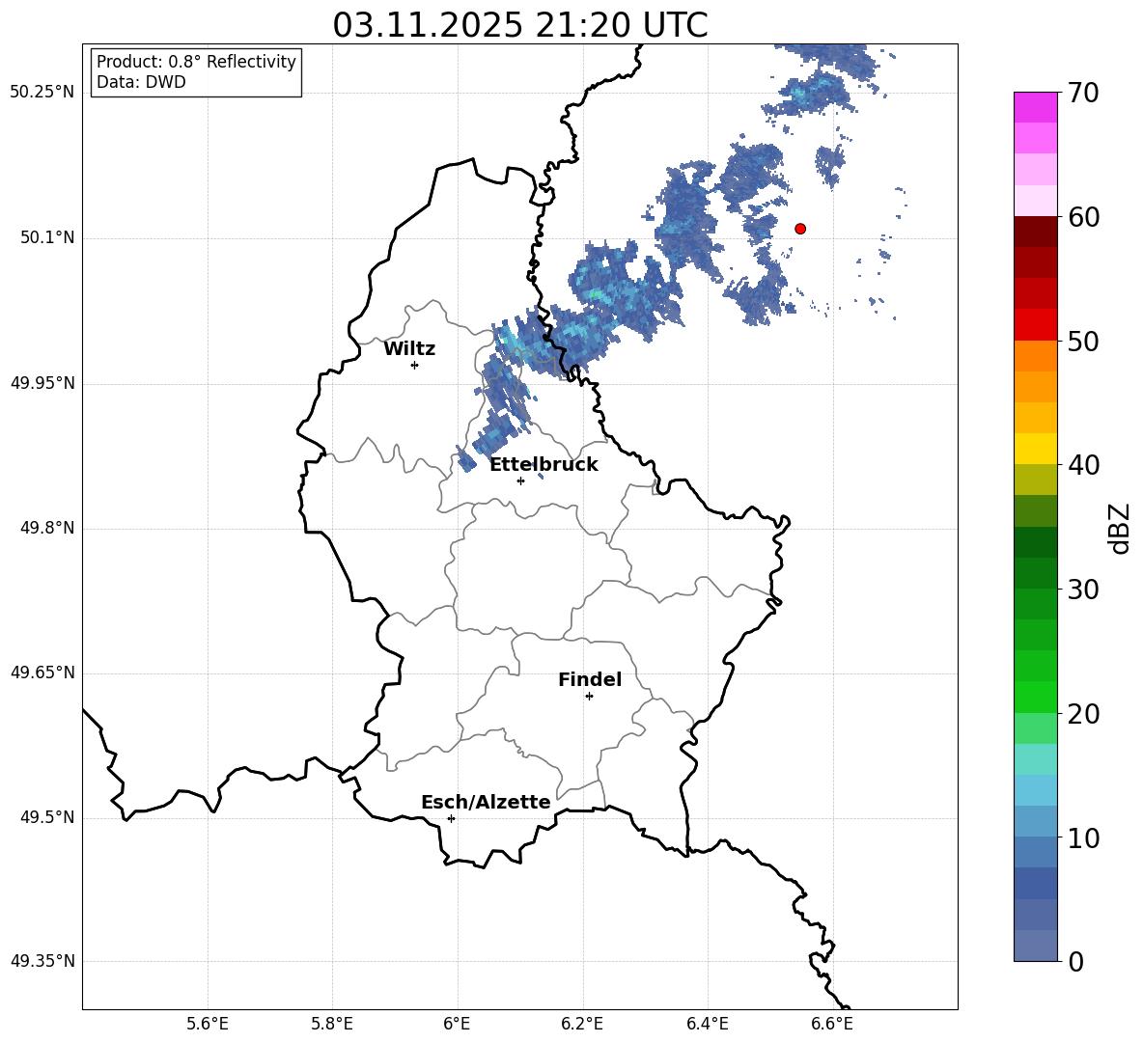Click the 5.6°E longitude label

click(208, 1024)
